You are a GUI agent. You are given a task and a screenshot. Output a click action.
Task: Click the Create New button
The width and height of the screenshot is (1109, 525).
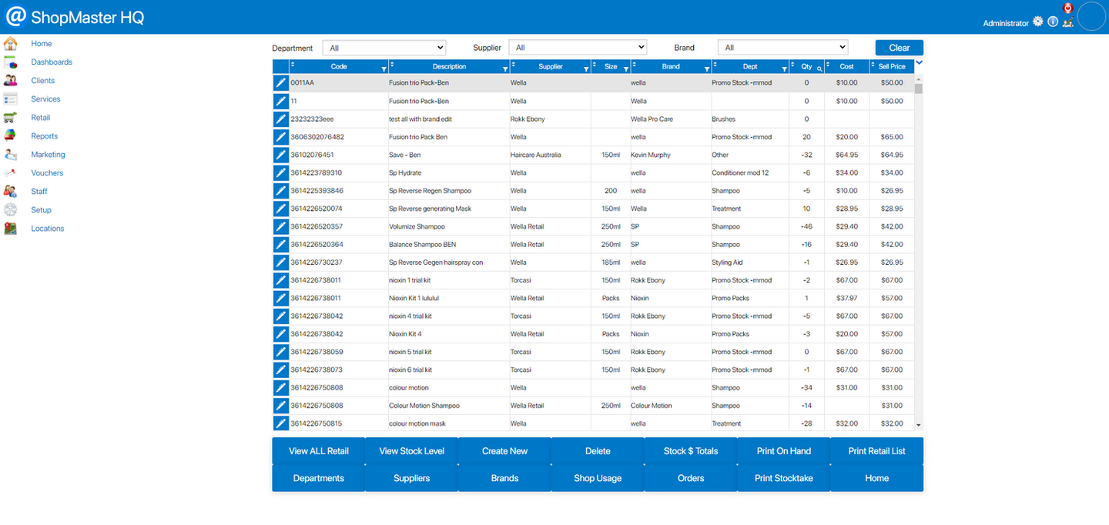[505, 451]
